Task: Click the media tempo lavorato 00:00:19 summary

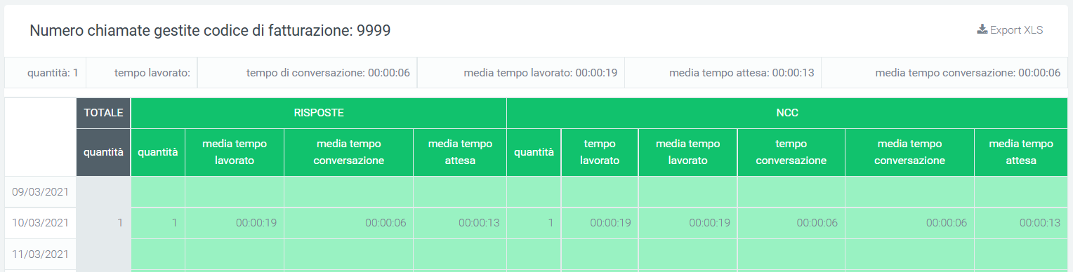Action: [541, 72]
